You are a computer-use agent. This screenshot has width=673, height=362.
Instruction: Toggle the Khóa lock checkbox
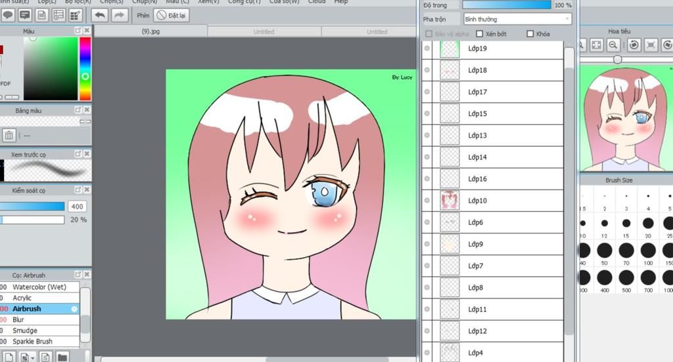530,34
